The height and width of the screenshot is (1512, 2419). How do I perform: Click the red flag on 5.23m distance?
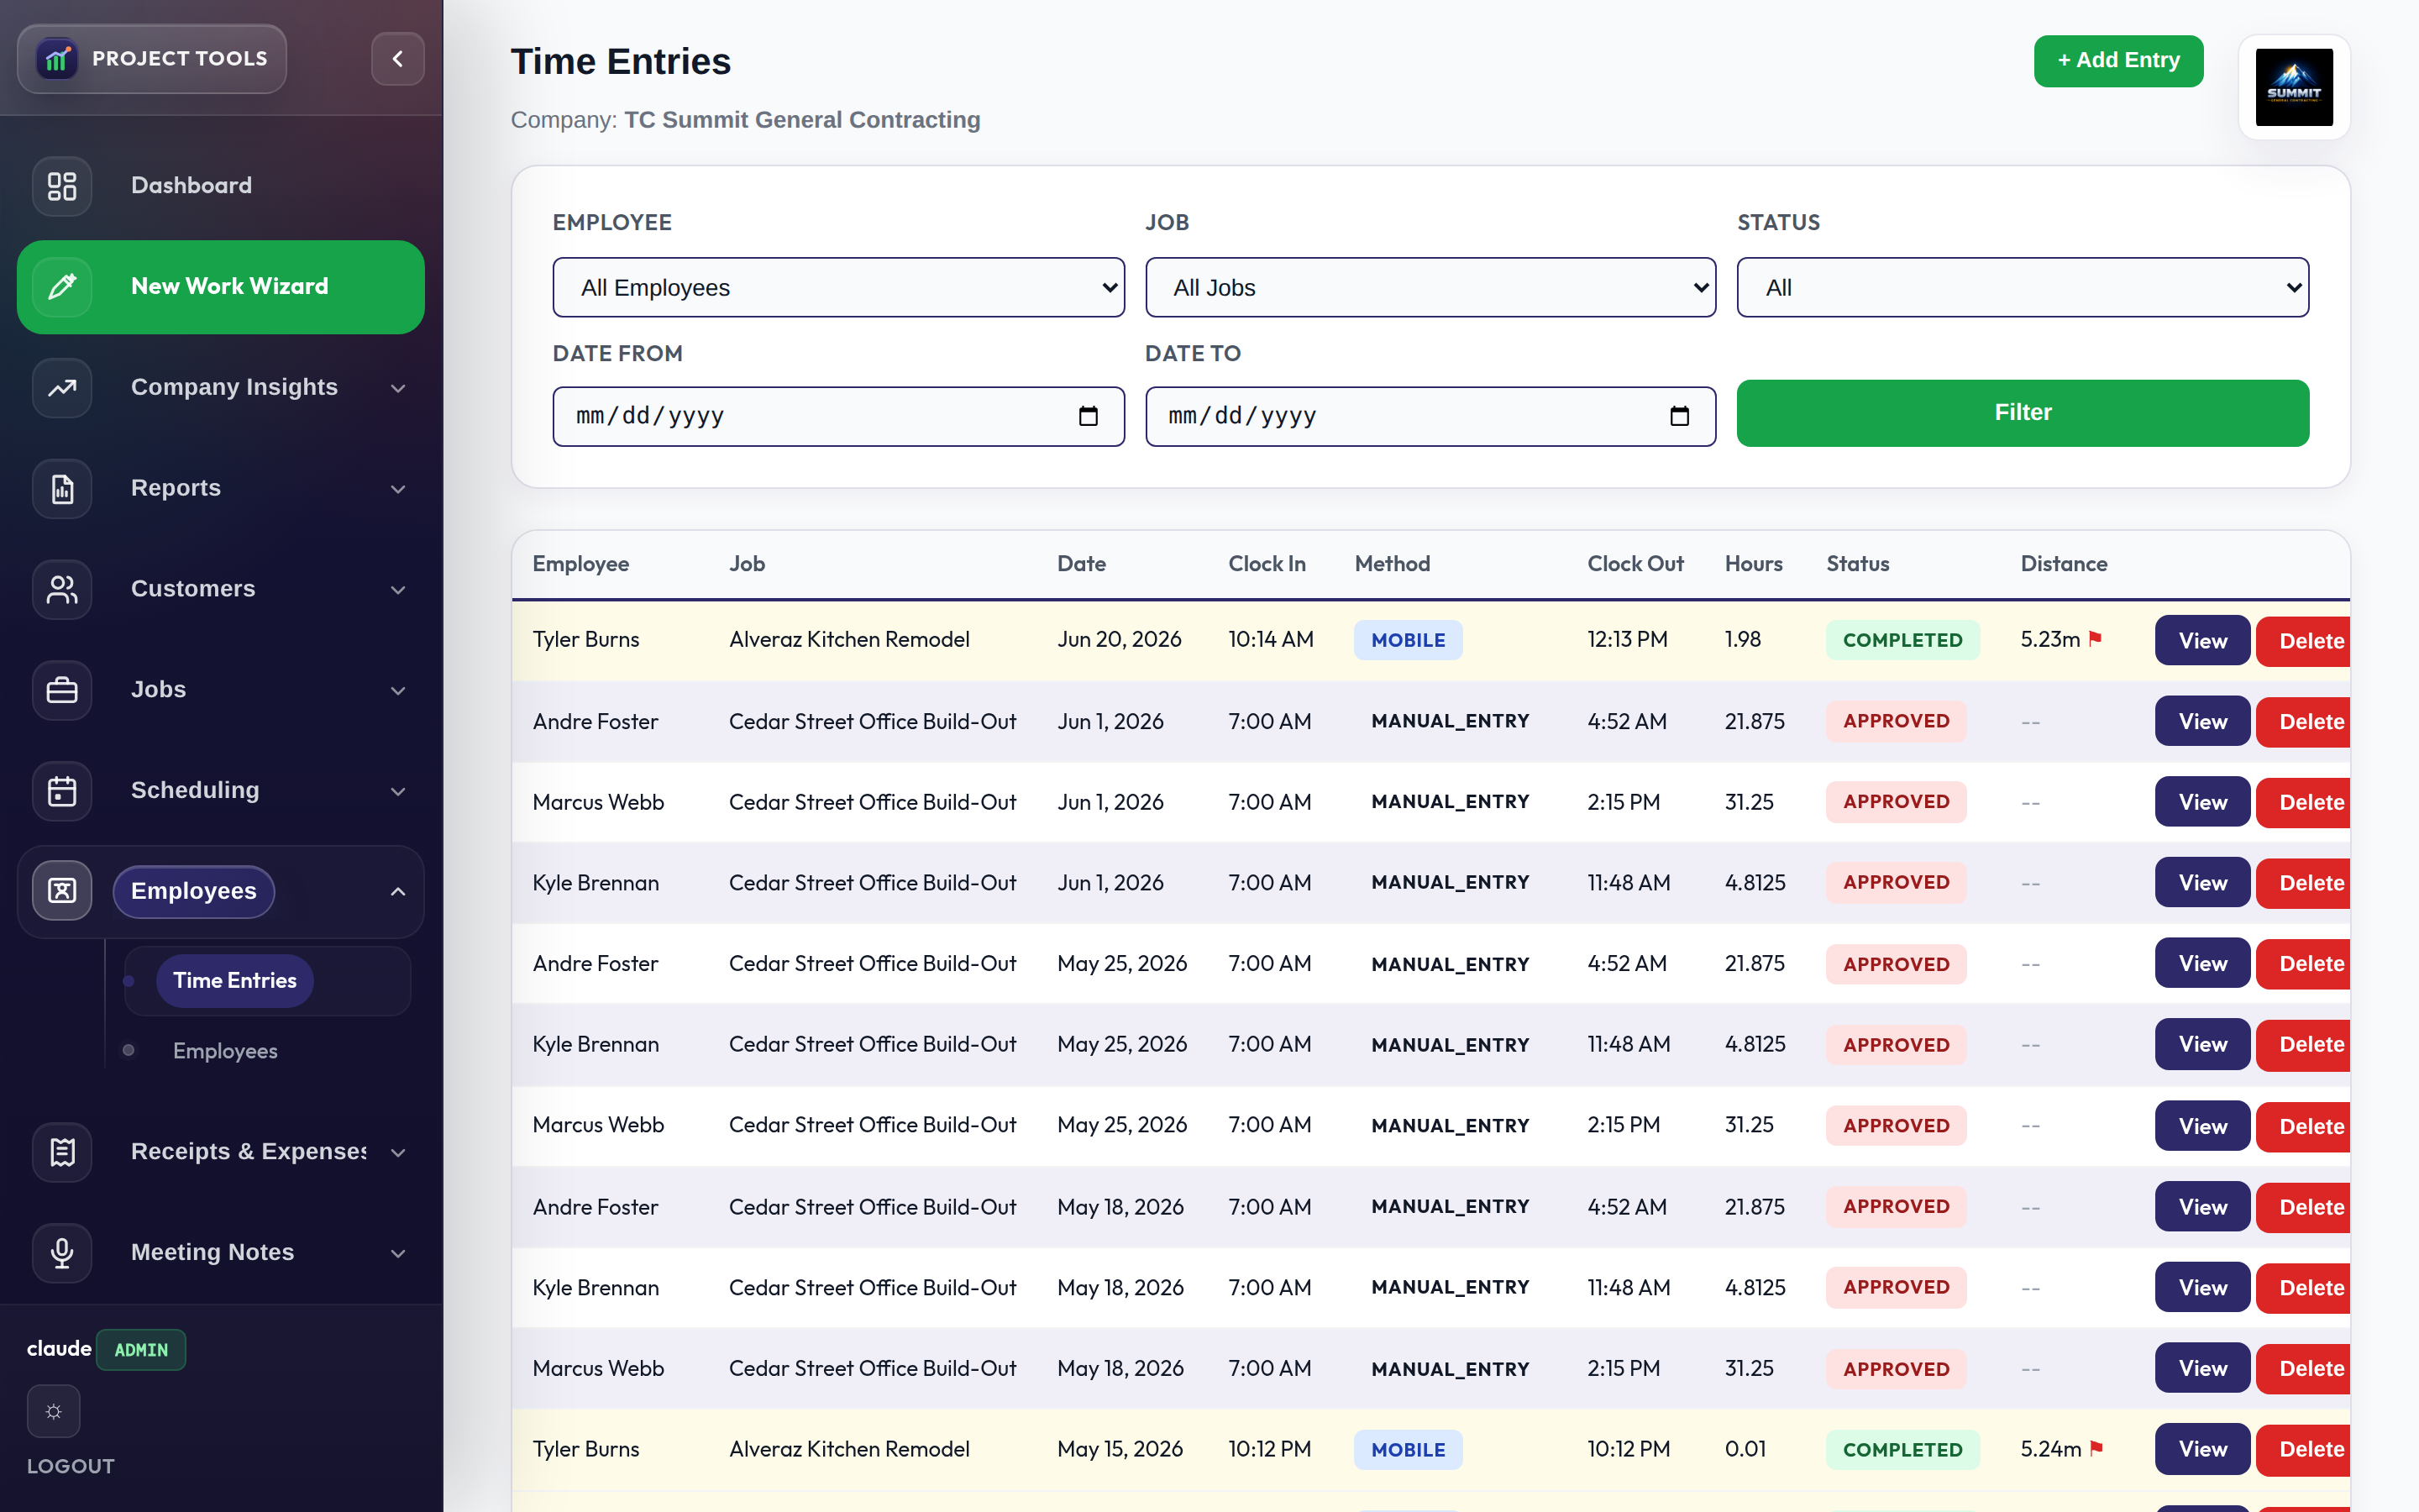click(2095, 639)
